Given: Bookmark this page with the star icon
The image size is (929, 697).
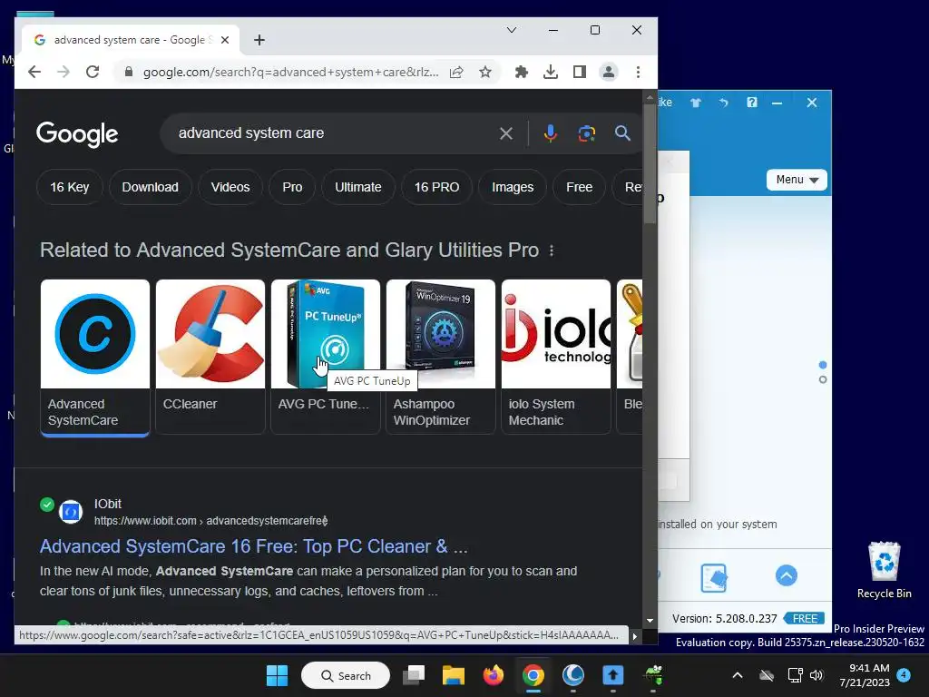Looking at the screenshot, I should [x=485, y=73].
